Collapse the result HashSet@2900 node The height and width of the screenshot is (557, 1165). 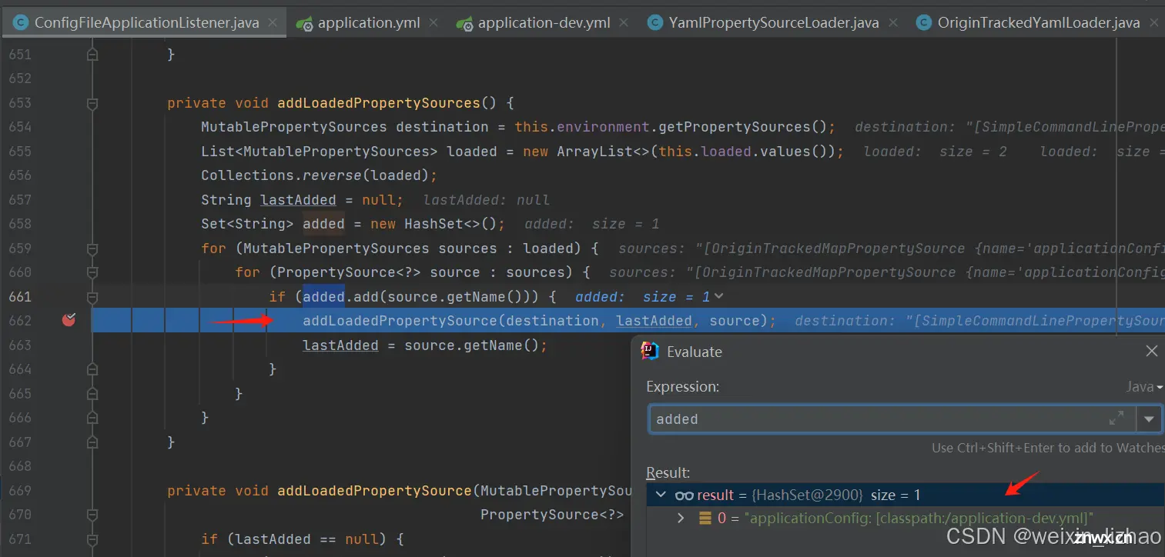point(661,495)
